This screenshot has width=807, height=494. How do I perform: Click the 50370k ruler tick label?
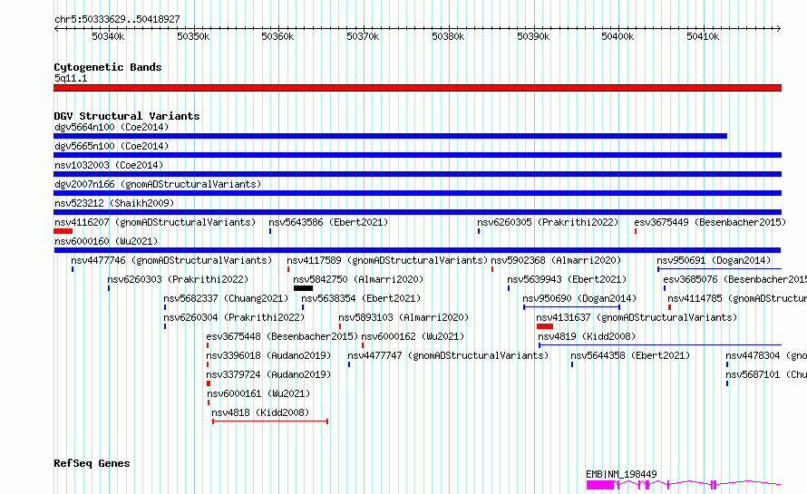pyautogui.click(x=363, y=36)
